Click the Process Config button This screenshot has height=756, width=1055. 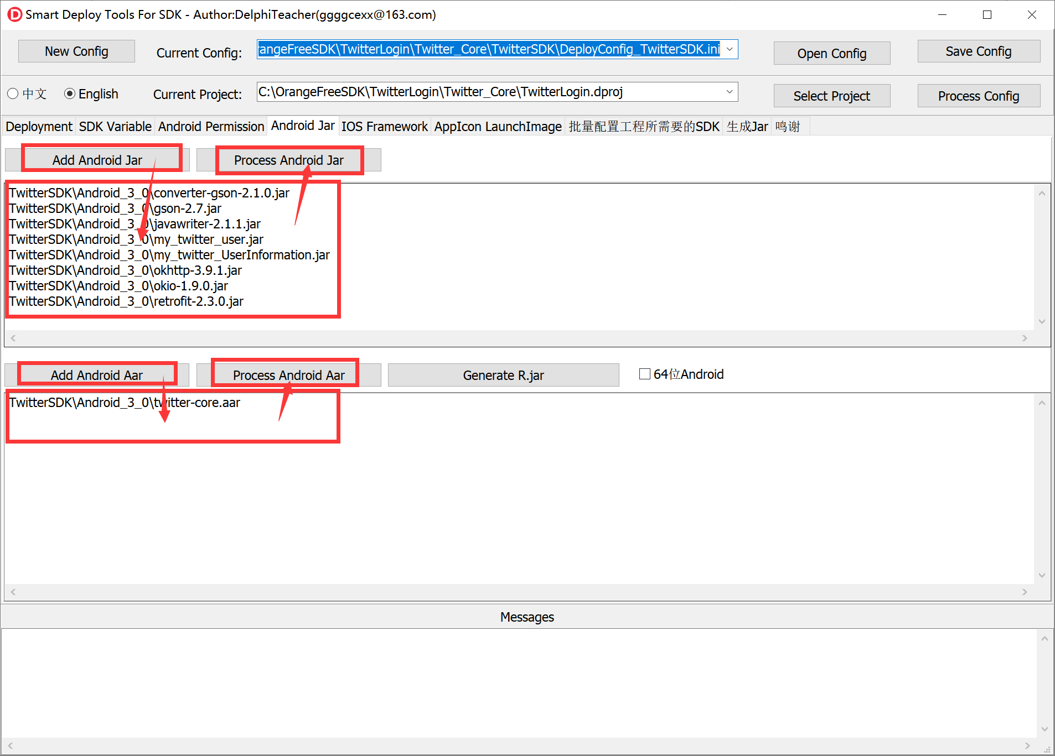tap(979, 96)
